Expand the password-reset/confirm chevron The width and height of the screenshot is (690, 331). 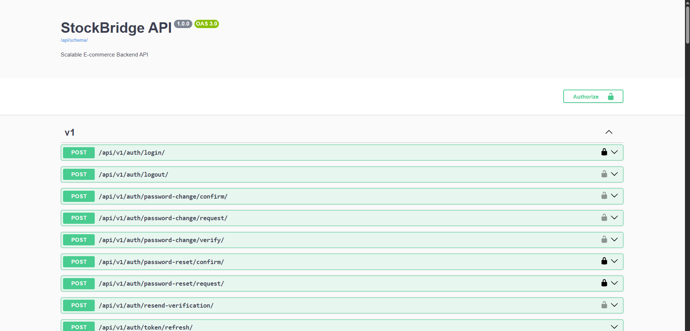click(x=614, y=261)
